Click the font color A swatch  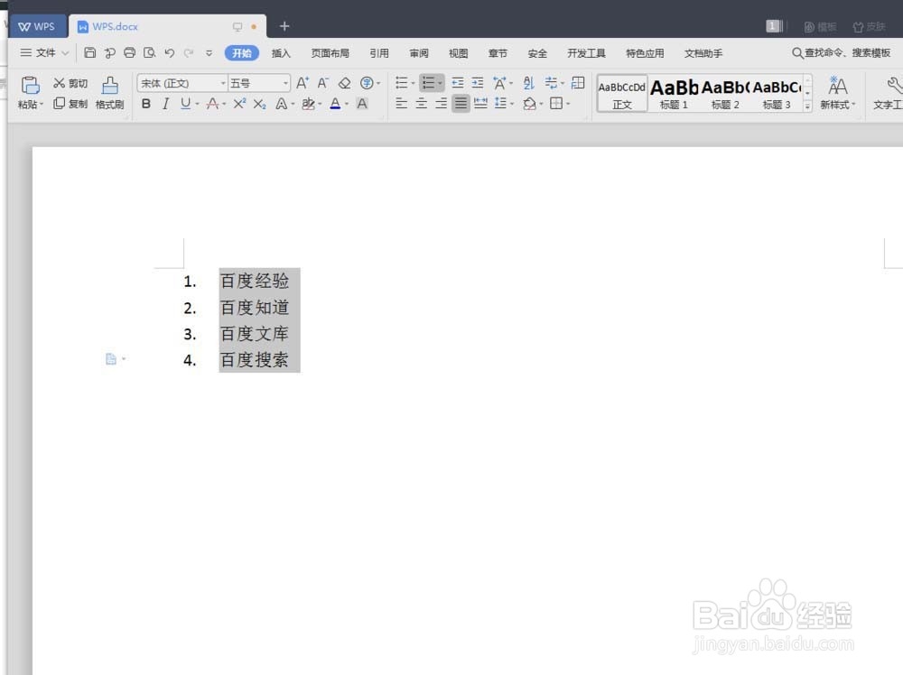(335, 104)
